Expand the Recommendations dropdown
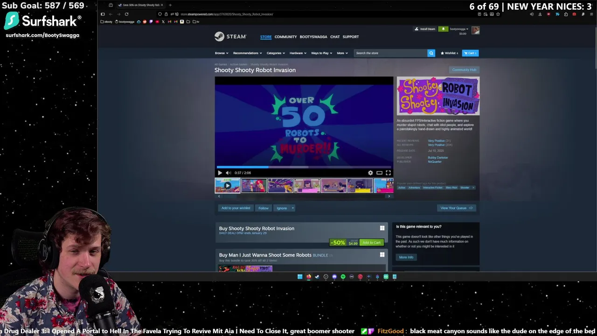This screenshot has width=597, height=336. click(247, 53)
